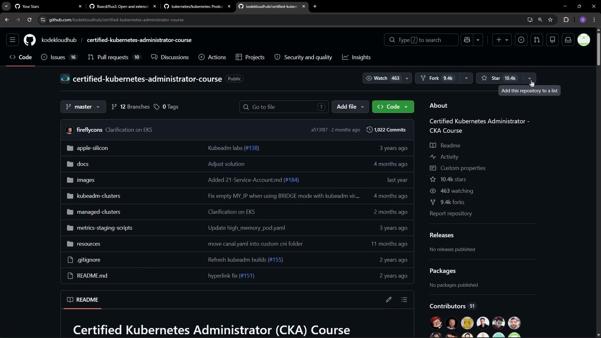Viewport: 601px width, 338px height.
Task: Click the search box 'Type / to search'
Action: point(421,40)
